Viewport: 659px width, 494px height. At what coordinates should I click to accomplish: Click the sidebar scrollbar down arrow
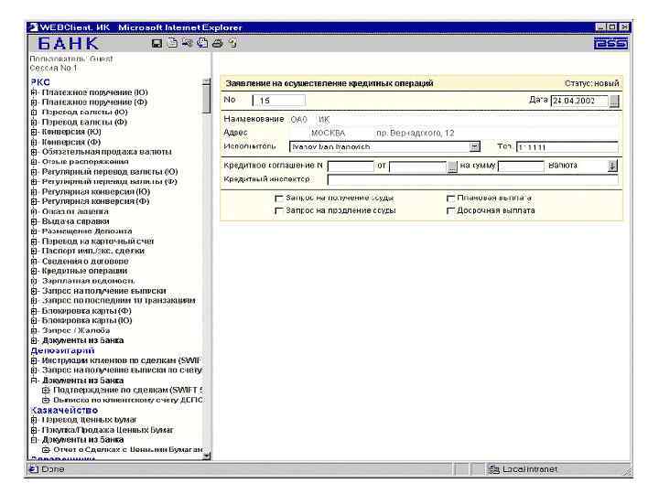(206, 456)
